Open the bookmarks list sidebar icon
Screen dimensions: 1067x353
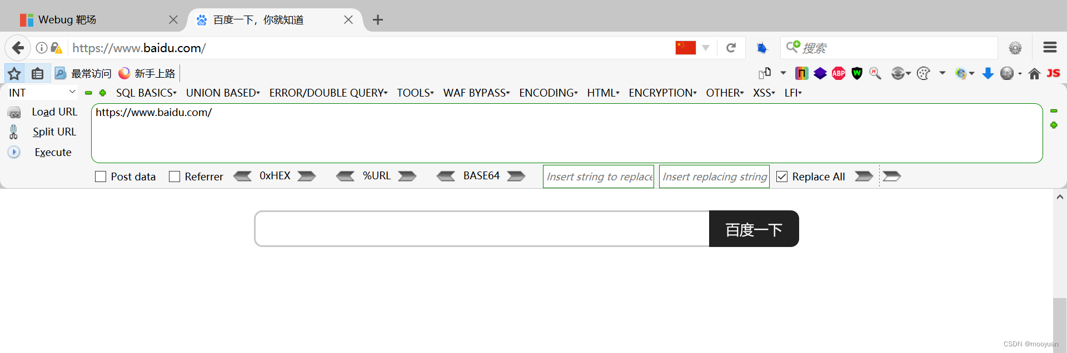[x=37, y=73]
